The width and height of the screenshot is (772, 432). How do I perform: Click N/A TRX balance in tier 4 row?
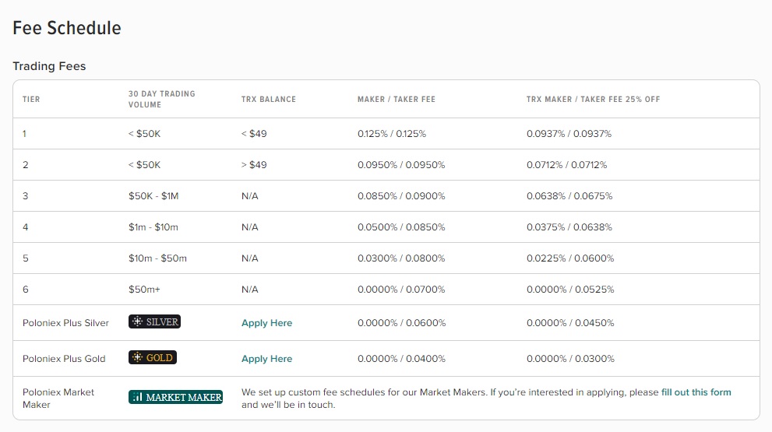249,227
